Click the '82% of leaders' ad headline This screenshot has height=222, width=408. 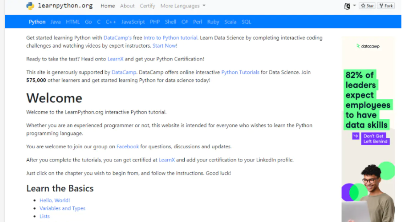click(x=367, y=100)
